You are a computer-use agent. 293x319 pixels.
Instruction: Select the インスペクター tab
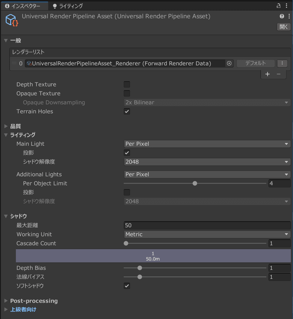(x=24, y=5)
